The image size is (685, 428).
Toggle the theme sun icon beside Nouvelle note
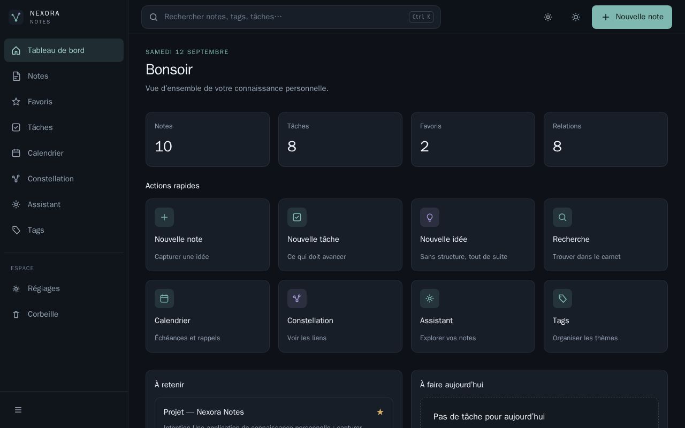click(x=576, y=17)
